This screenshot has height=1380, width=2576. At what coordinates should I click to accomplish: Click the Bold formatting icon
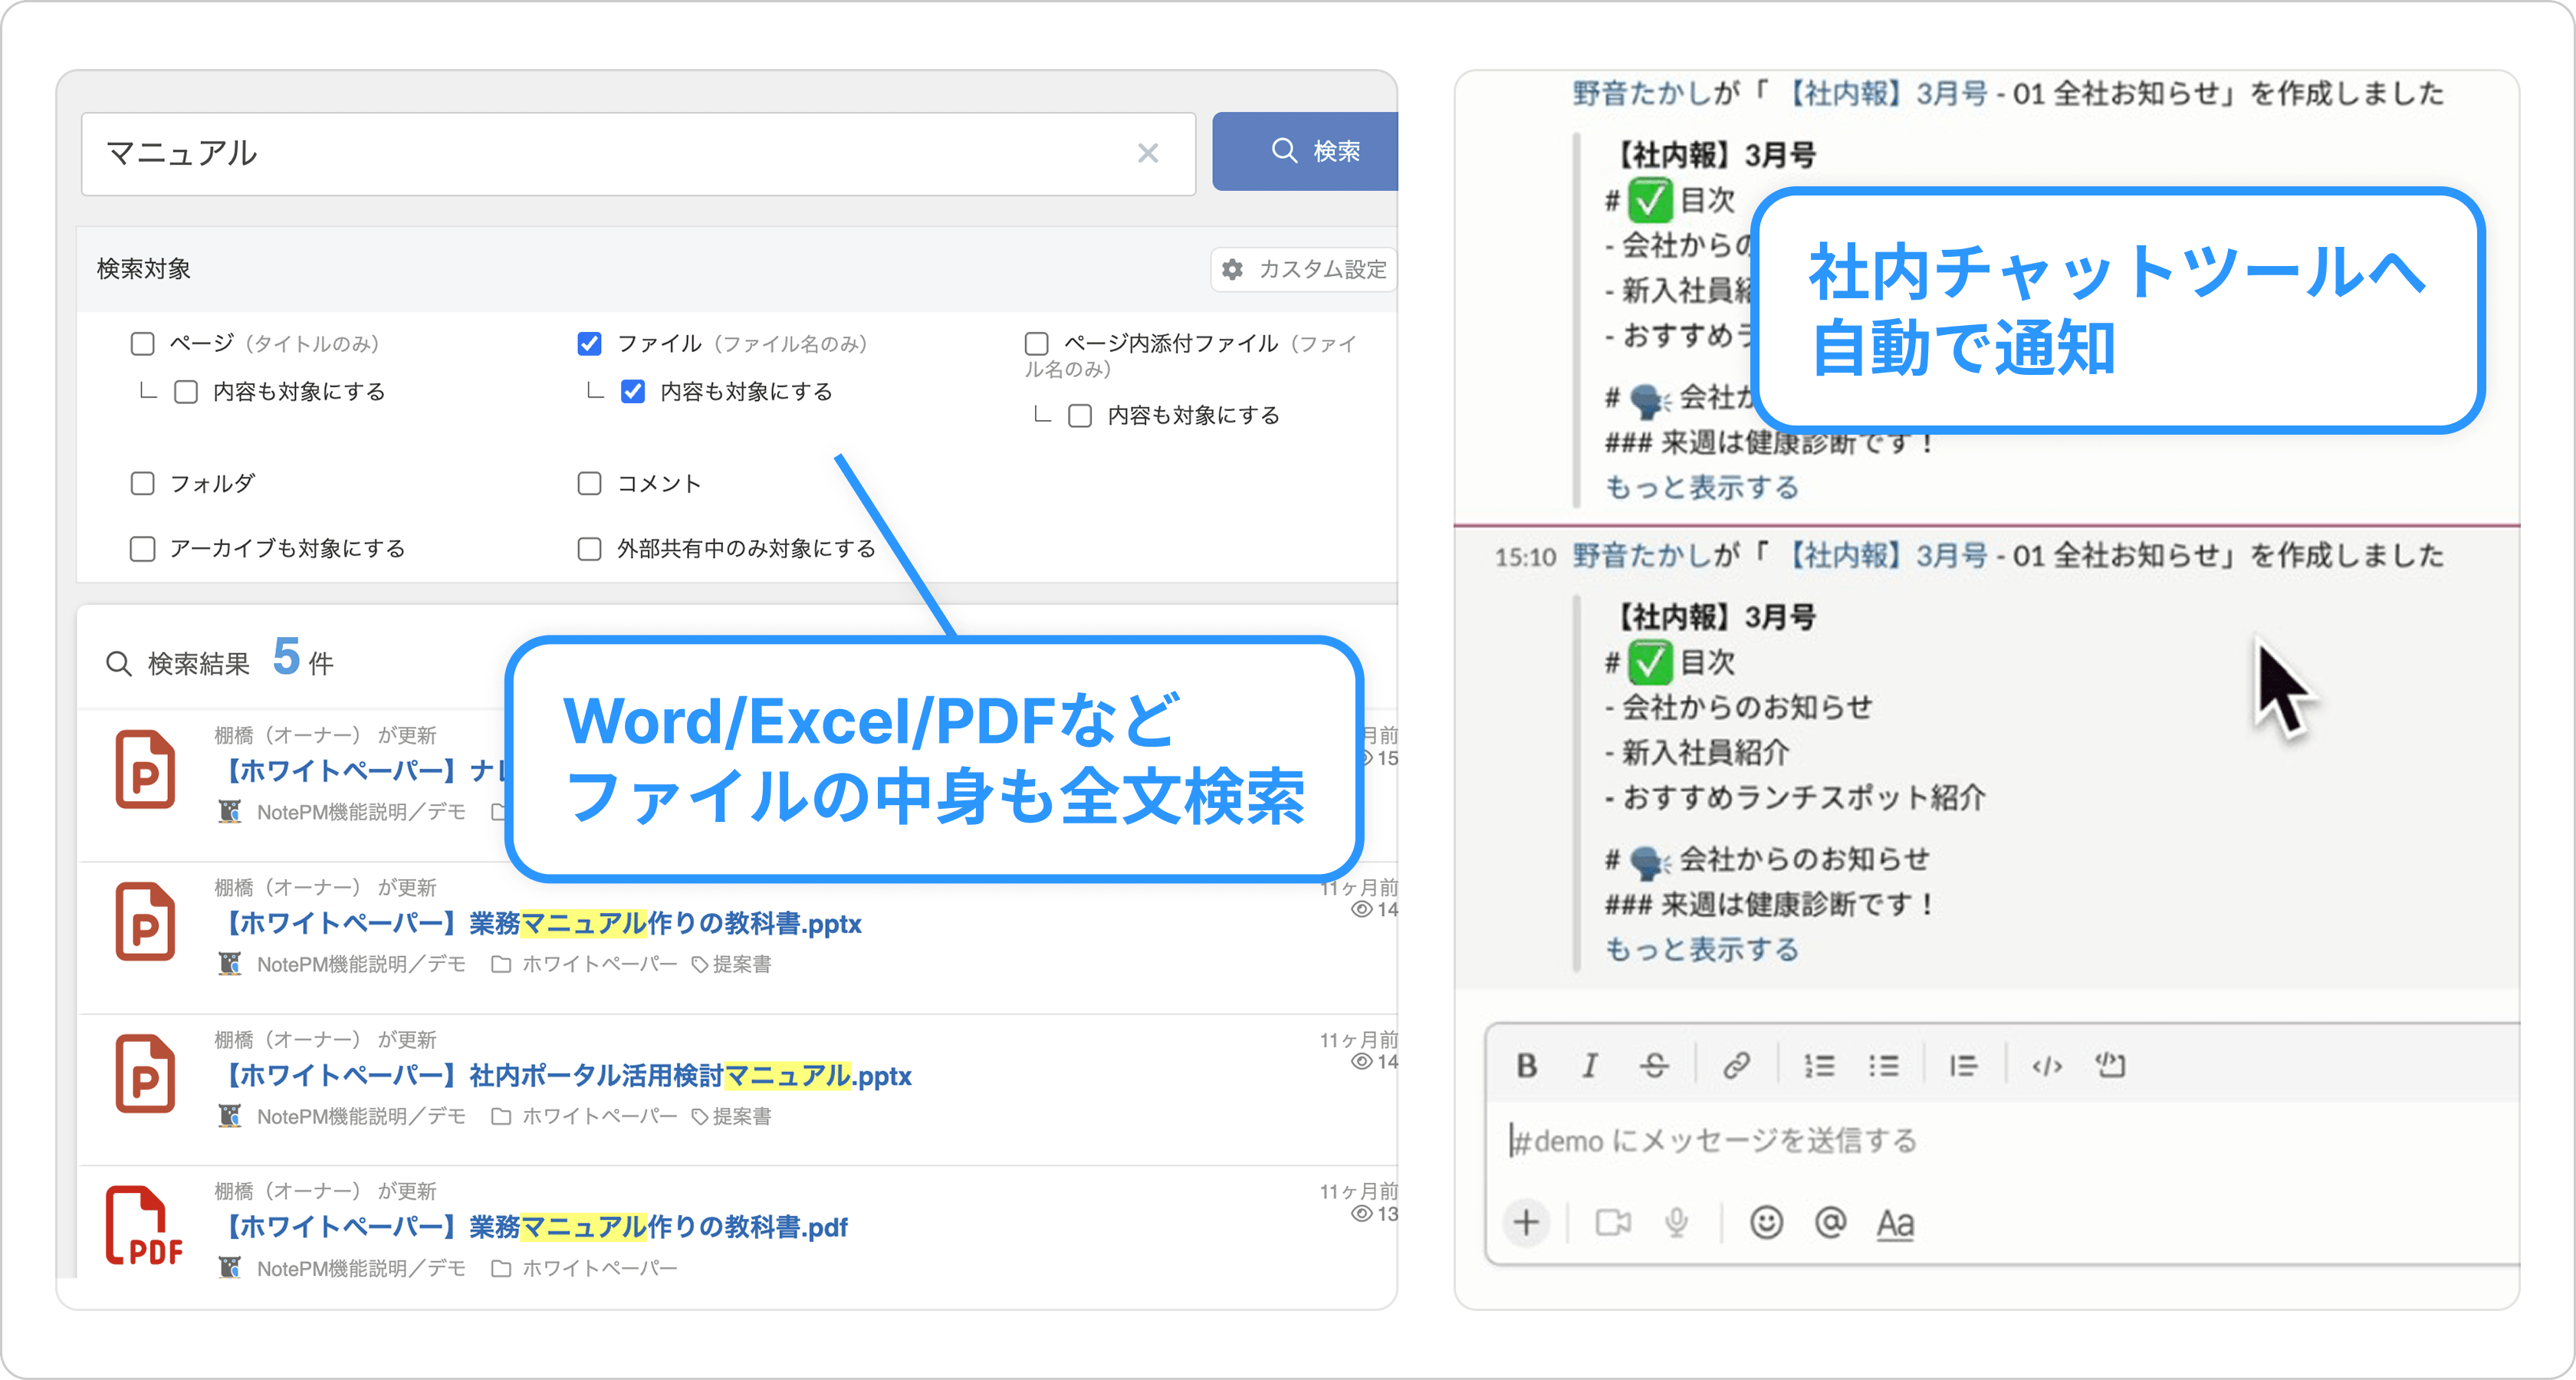(x=1526, y=1066)
